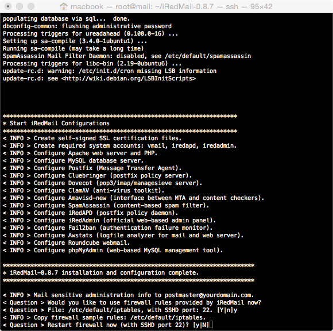Click the path '/etc/default/spamassassin'
Viewport: 333px width, 331px height.
point(208,56)
